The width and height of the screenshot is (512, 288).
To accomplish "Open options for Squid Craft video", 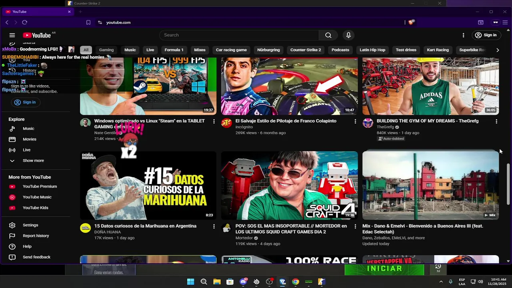I will [x=355, y=226].
